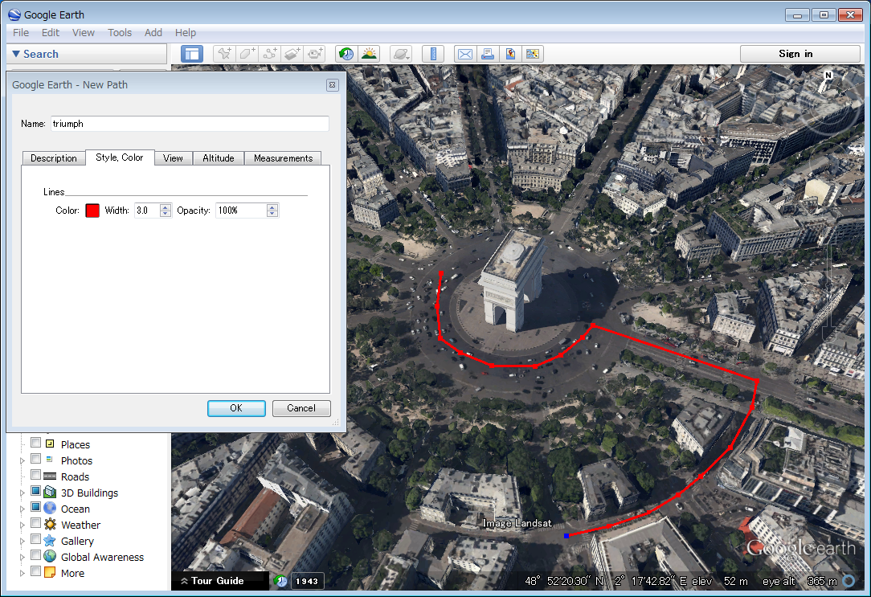Expand the Weather layer tree node
This screenshot has height=597, width=871.
click(x=22, y=525)
